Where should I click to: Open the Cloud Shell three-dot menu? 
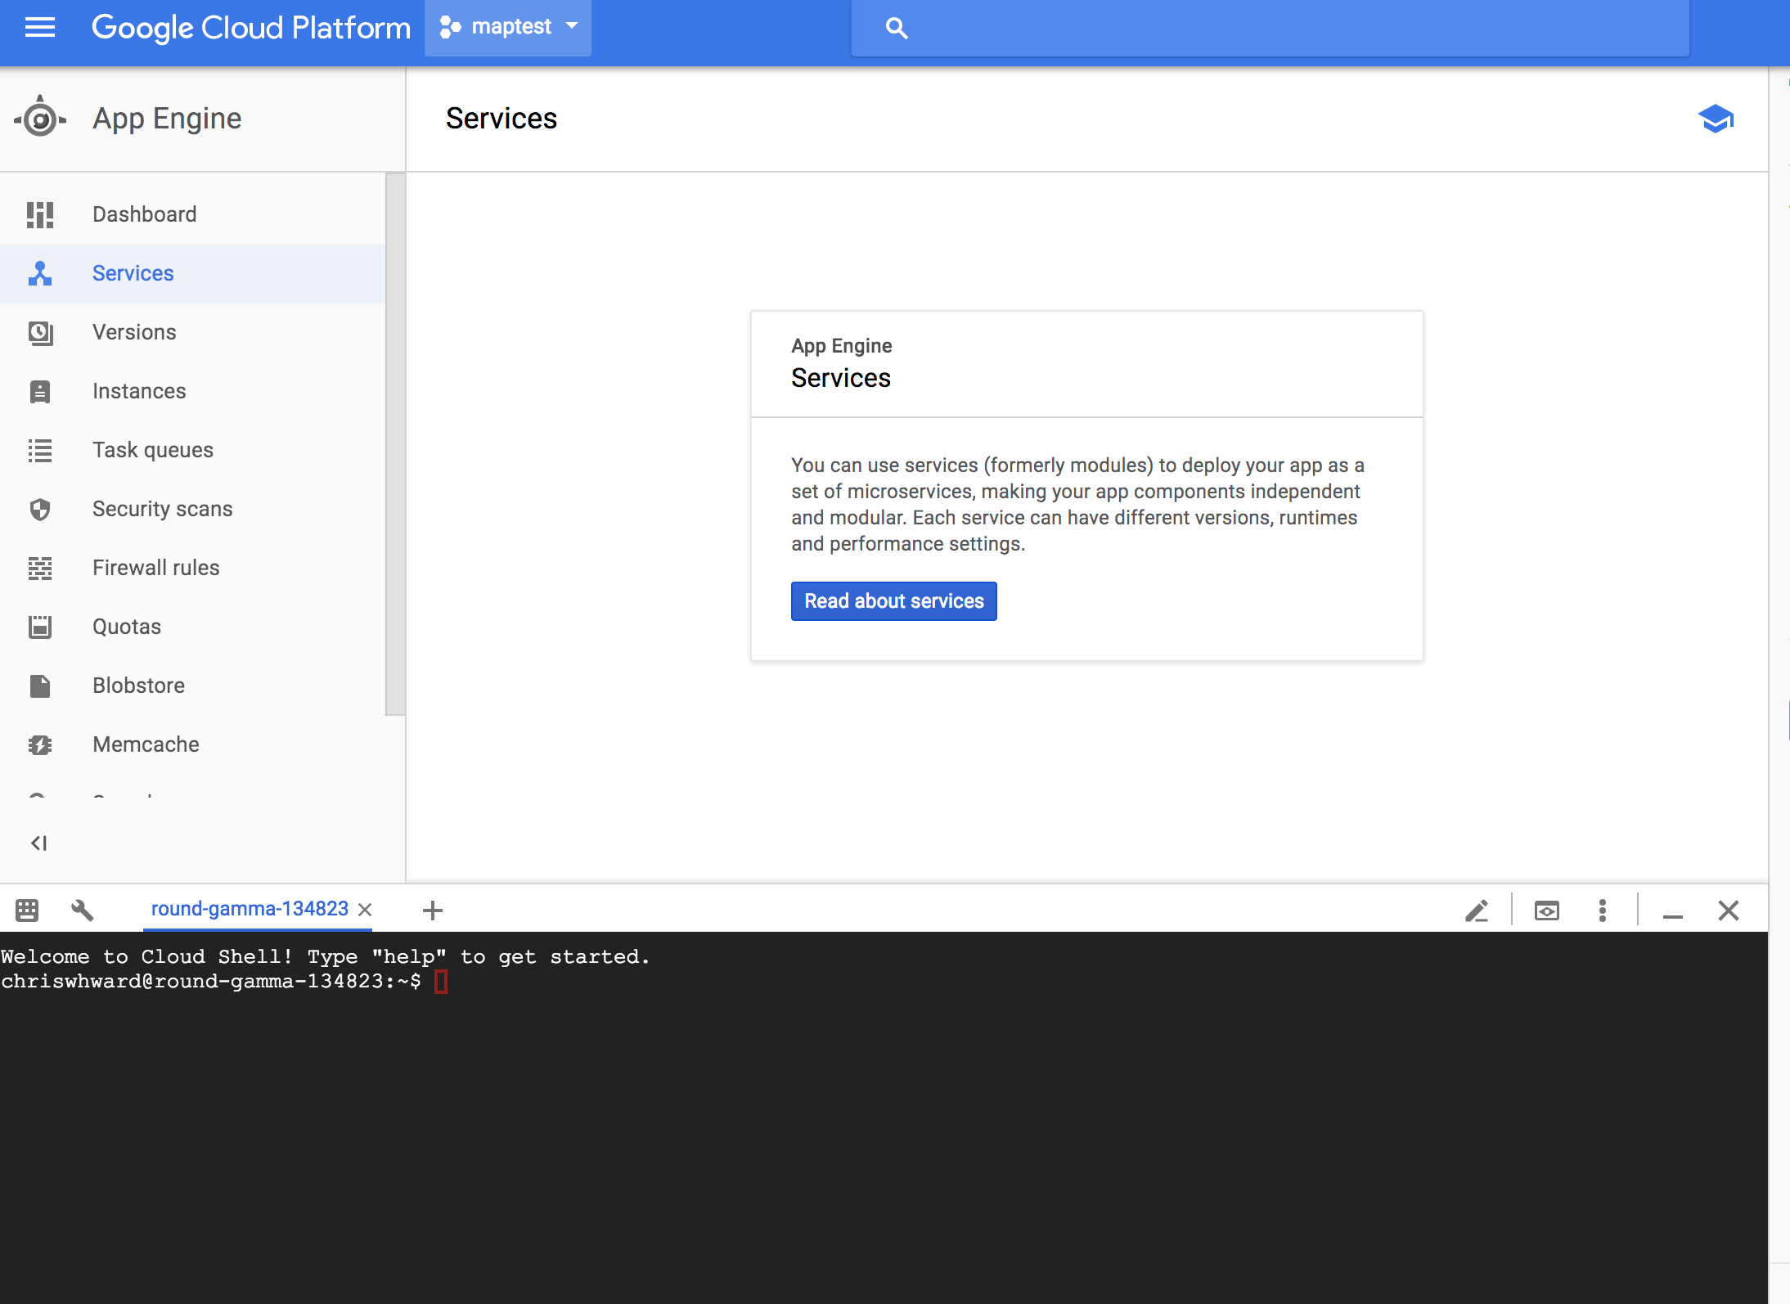(1601, 910)
